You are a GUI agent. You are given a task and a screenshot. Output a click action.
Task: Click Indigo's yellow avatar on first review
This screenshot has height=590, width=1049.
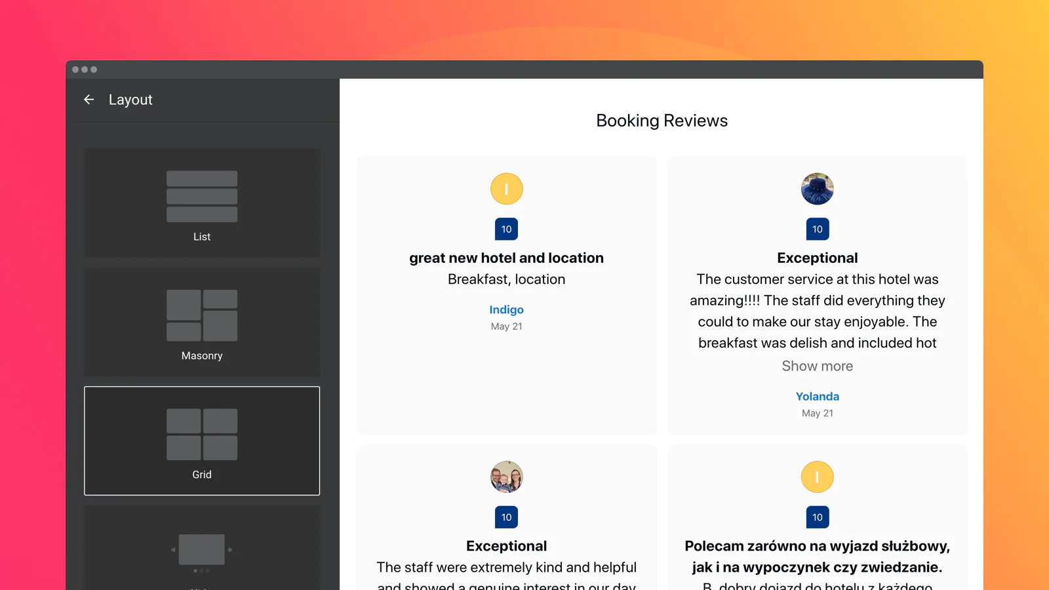pyautogui.click(x=507, y=189)
